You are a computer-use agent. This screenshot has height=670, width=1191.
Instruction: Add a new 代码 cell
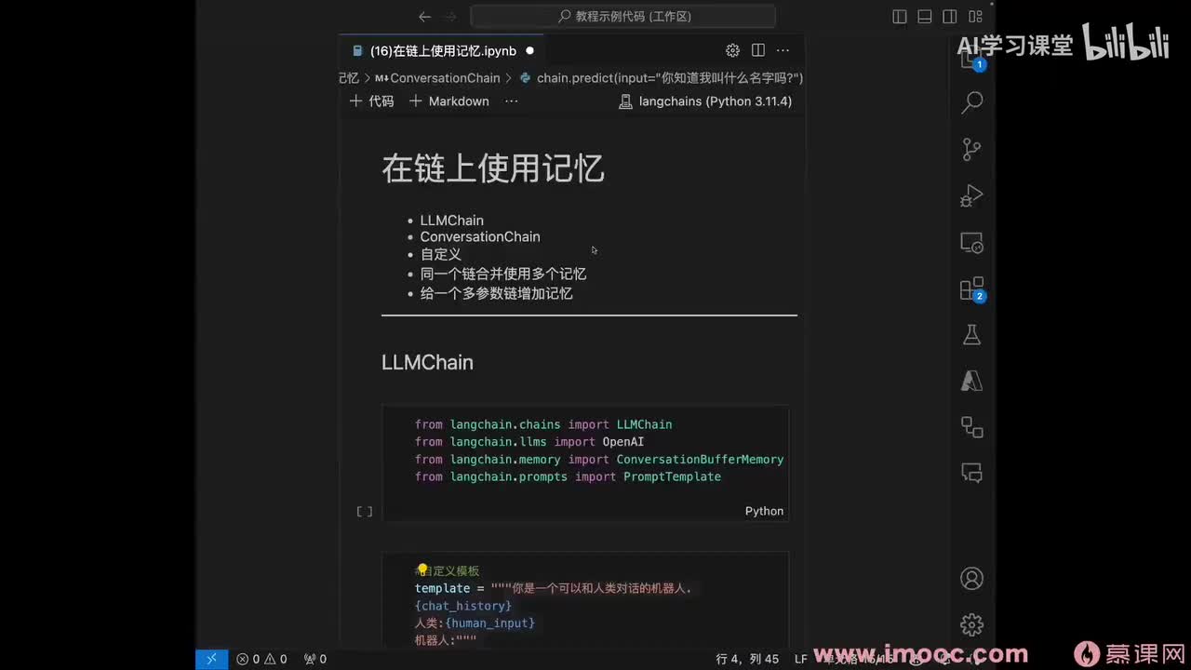pos(371,101)
